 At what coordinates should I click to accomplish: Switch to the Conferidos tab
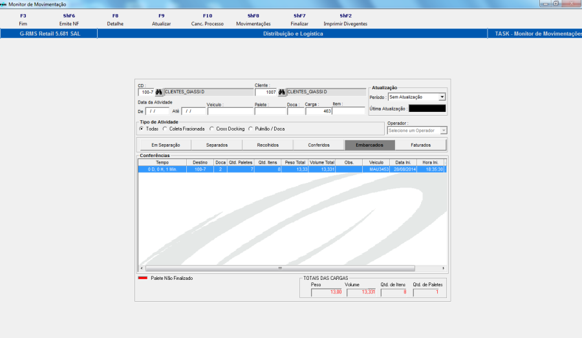click(318, 145)
